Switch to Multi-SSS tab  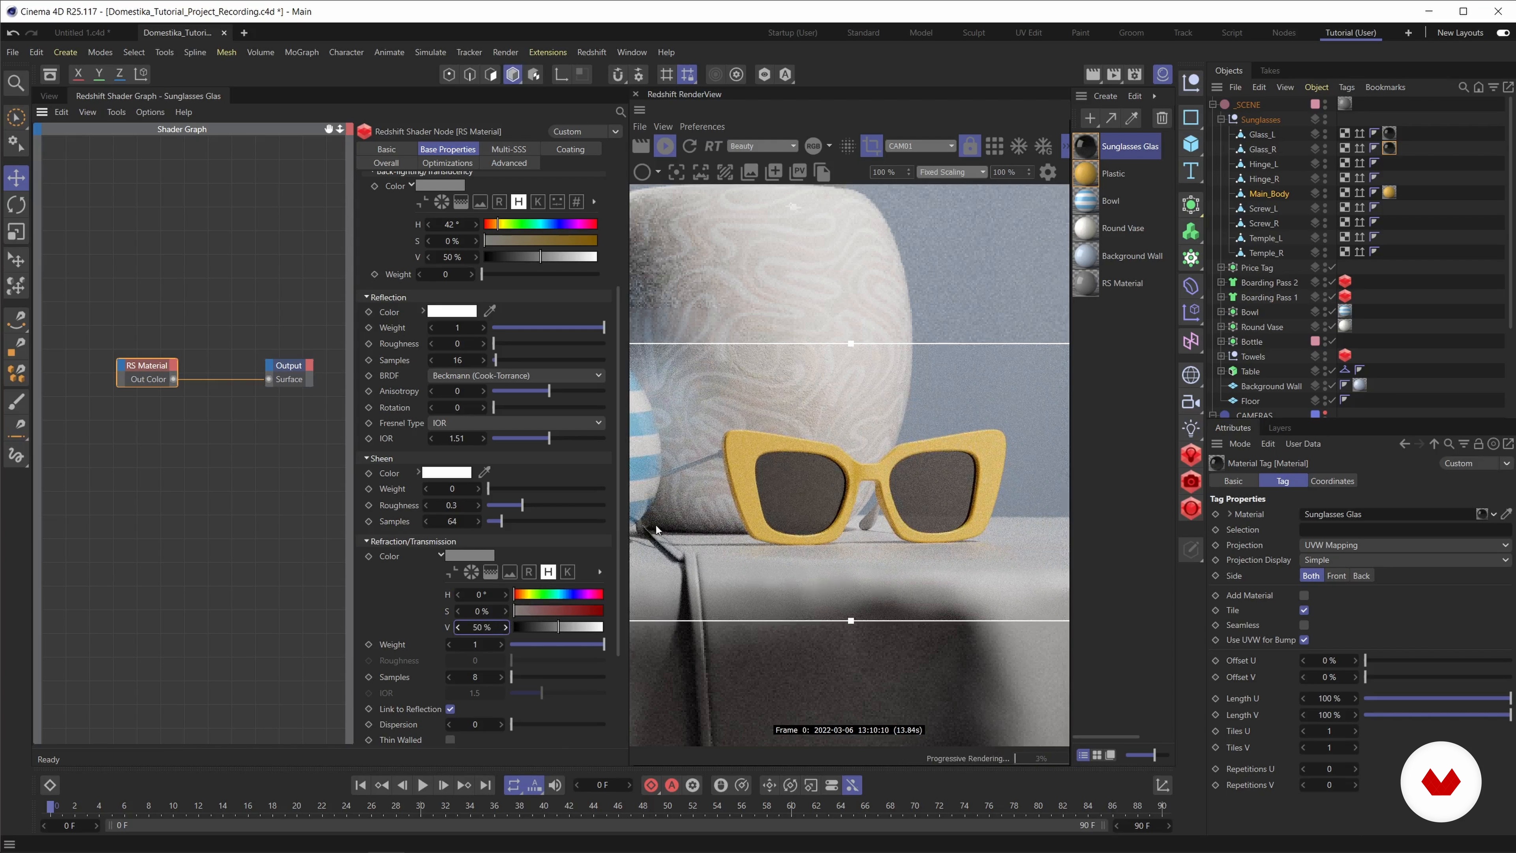[508, 150]
